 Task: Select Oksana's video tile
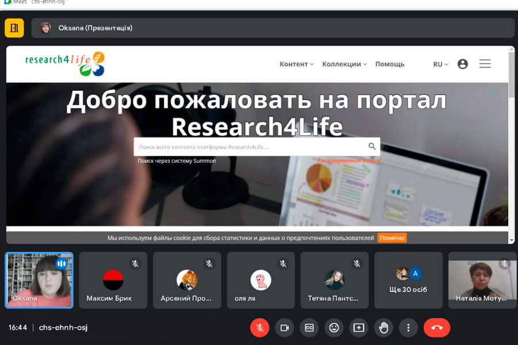(x=39, y=280)
